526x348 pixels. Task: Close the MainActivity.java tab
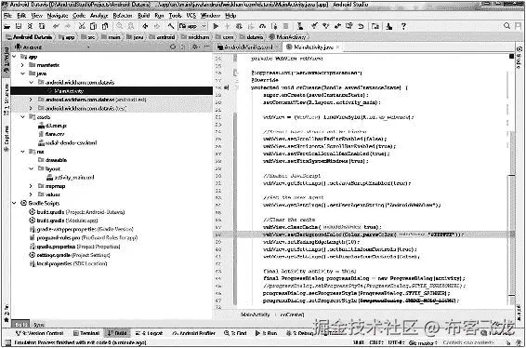[337, 47]
